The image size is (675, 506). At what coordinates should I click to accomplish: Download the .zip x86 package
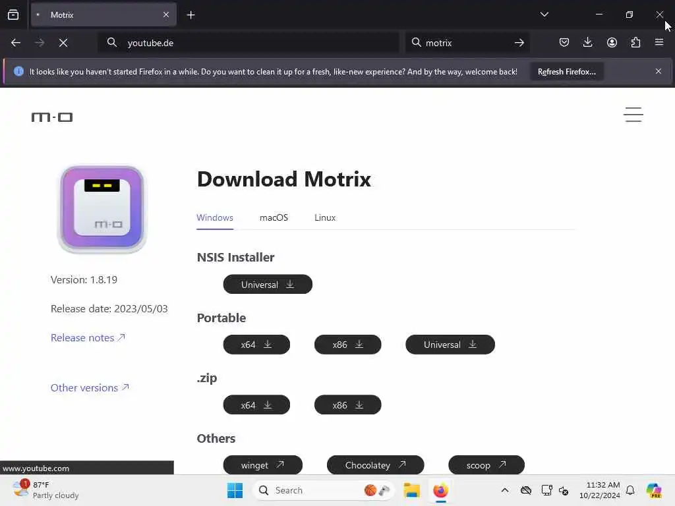coord(348,405)
